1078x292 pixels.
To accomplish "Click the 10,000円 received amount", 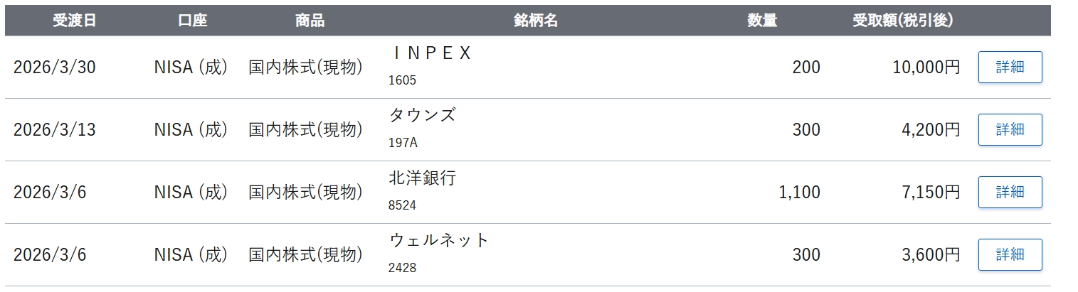I will click(926, 67).
